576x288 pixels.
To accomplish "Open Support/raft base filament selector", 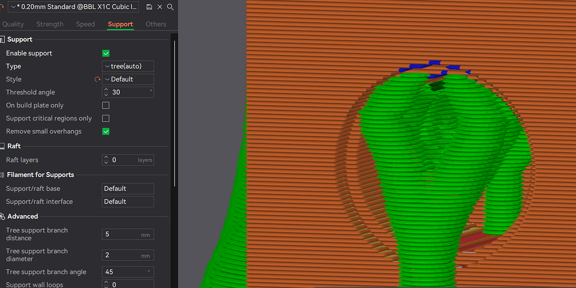I will 128,189.
